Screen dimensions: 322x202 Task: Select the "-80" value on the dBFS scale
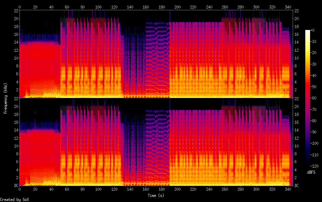pyautogui.click(x=313, y=121)
